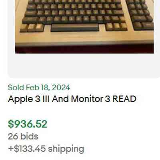Click the left tan keys beside the spacebar
This screenshot has height=160, width=160.
[32, 28]
